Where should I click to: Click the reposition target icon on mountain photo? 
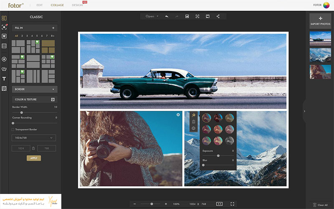(194, 128)
